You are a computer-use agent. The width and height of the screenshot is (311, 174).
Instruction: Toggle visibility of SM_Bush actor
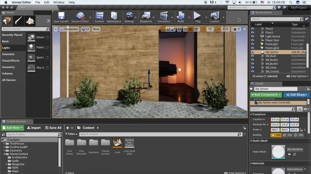[x=253, y=56]
